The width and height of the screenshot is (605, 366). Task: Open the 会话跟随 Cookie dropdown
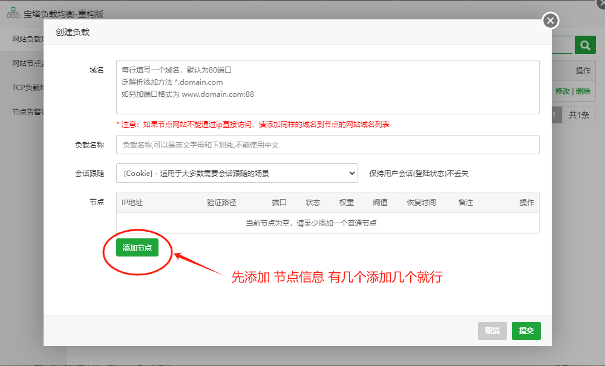(x=237, y=173)
